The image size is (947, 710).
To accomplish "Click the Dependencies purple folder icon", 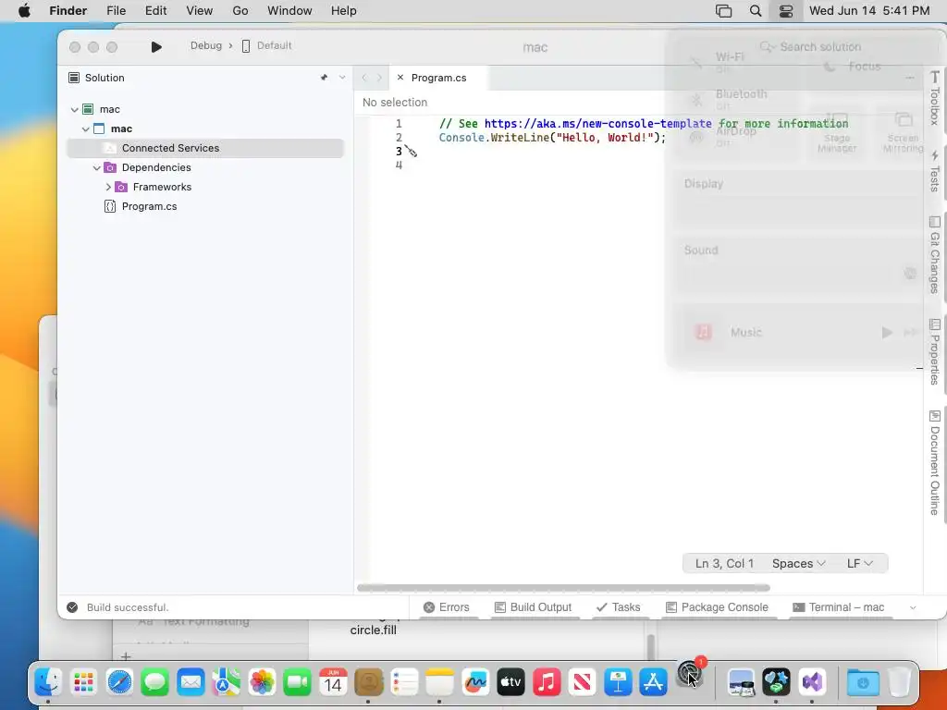I will coord(110,167).
